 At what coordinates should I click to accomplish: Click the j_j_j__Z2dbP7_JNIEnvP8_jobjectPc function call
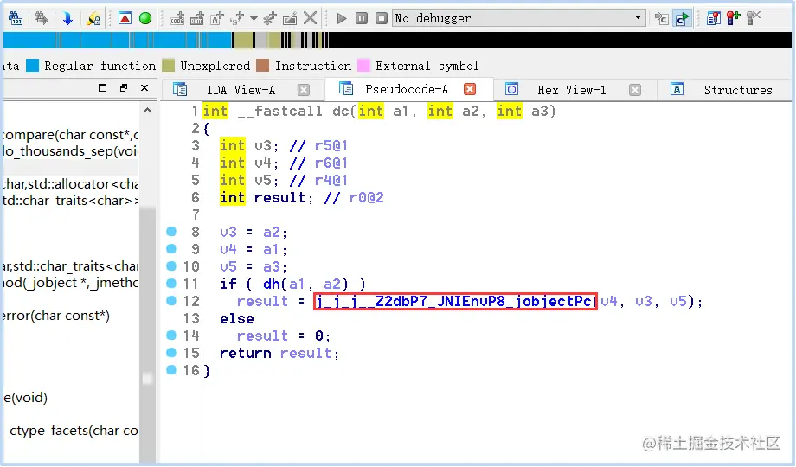pos(455,302)
